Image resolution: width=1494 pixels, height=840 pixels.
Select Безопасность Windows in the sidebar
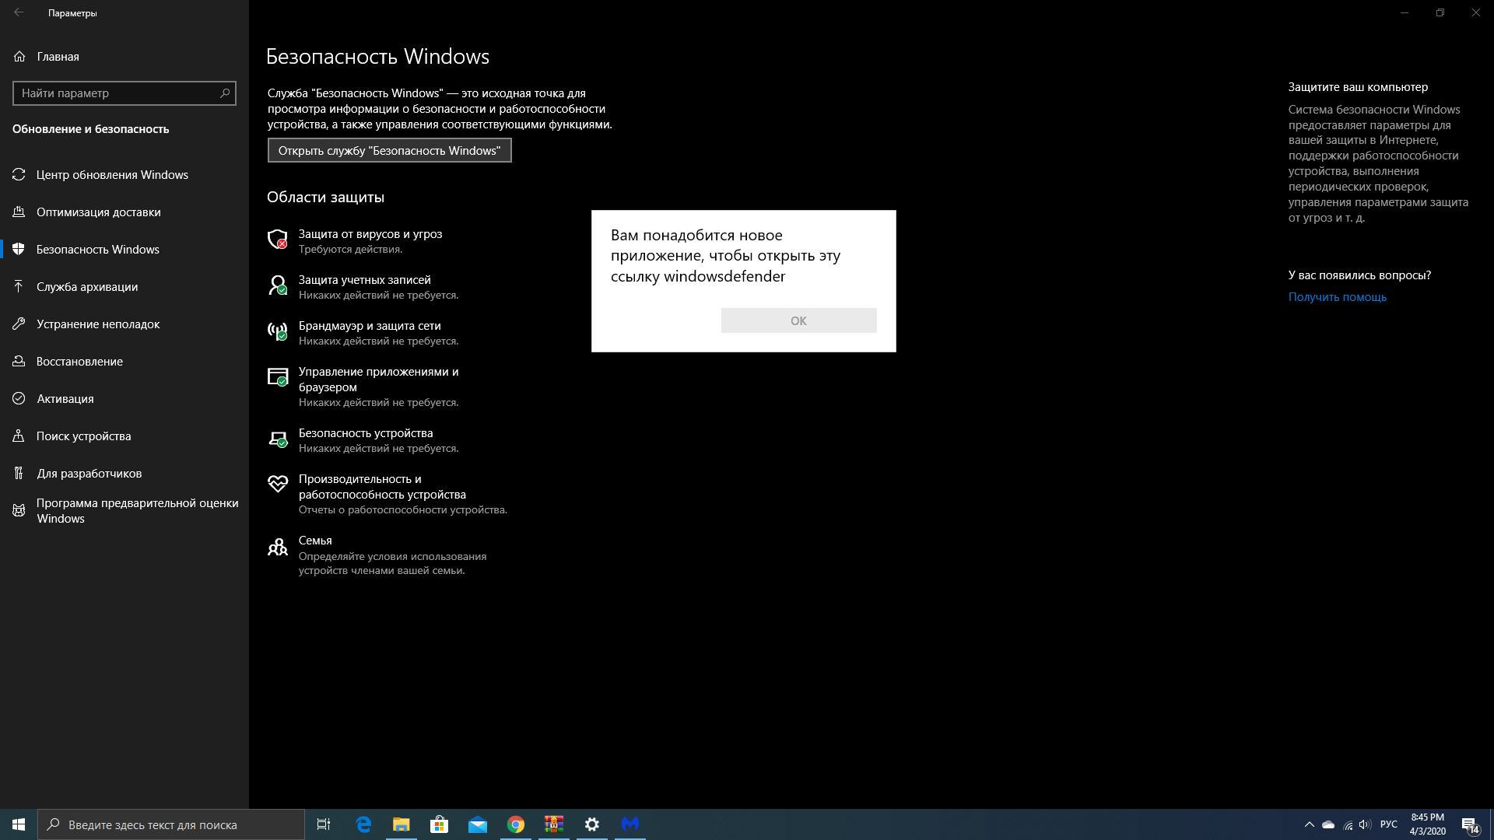(x=124, y=250)
